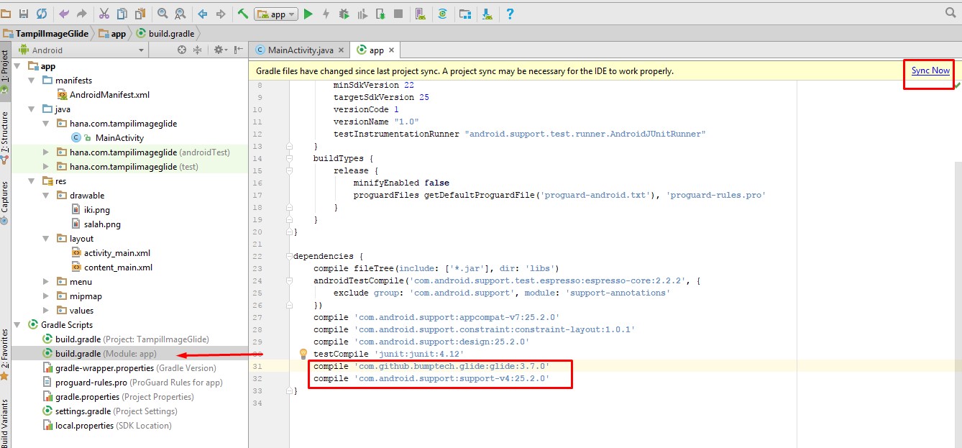Screen dimensions: 962x448
Task: Click the Sync Now link
Action: pyautogui.click(x=929, y=70)
